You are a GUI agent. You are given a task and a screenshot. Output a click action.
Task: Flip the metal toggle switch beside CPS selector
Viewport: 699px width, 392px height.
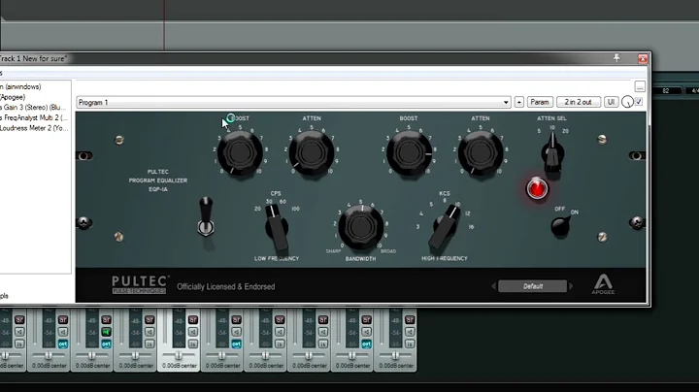[x=206, y=215]
